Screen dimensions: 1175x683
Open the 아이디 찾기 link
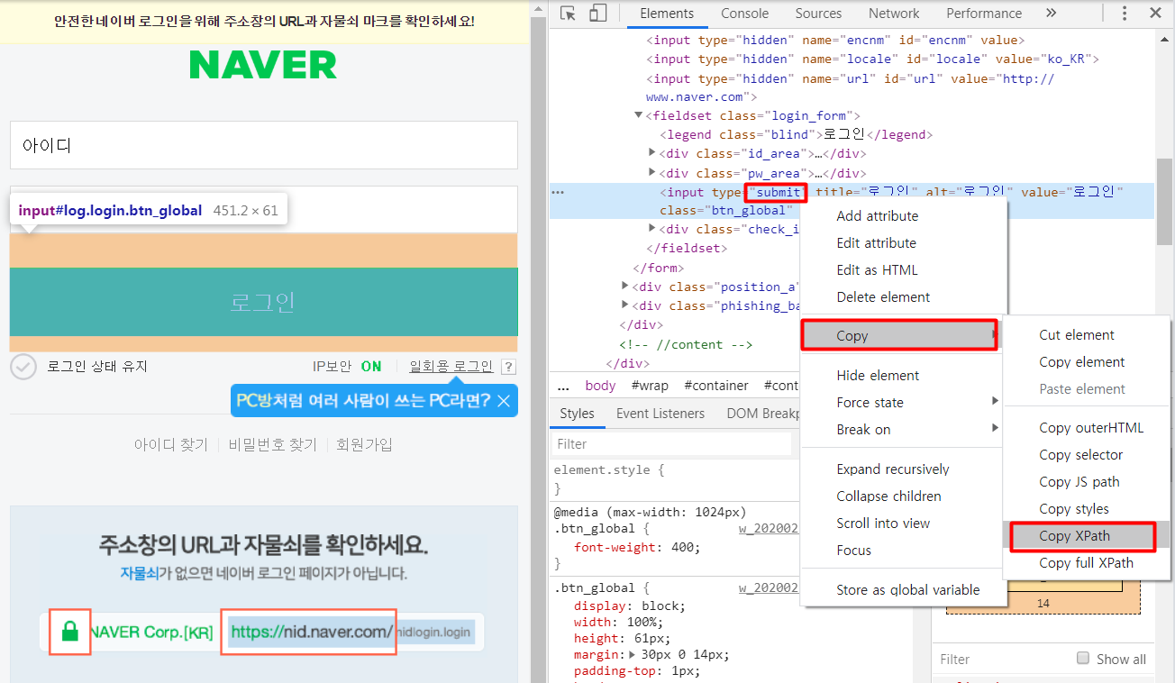pyautogui.click(x=170, y=445)
